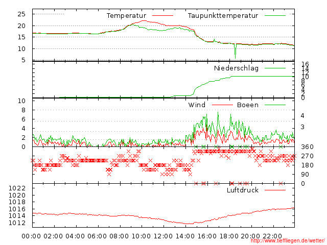This screenshot has height=245, width=327.
Task: Click the 1022 pressure axis value
Action: click(x=17, y=188)
